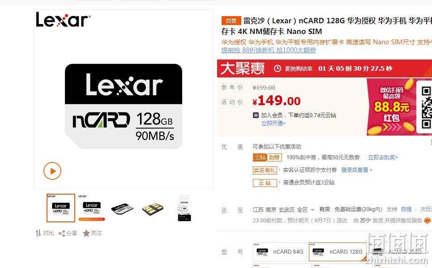Open the 提前抢 88折换新机 promotion link

tap(269, 50)
